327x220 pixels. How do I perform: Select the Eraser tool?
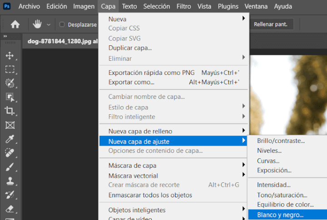pos(10,209)
